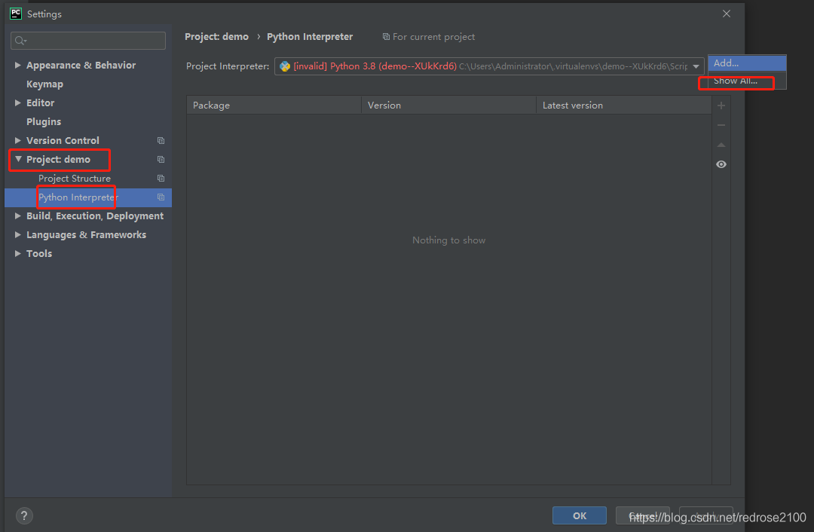Click the install package plus icon
This screenshot has width=814, height=532.
721,106
